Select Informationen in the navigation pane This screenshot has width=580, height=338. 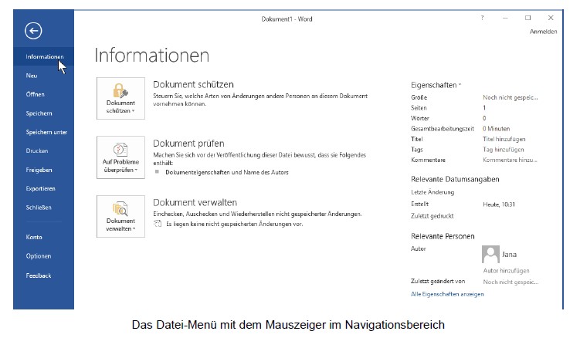tap(44, 56)
